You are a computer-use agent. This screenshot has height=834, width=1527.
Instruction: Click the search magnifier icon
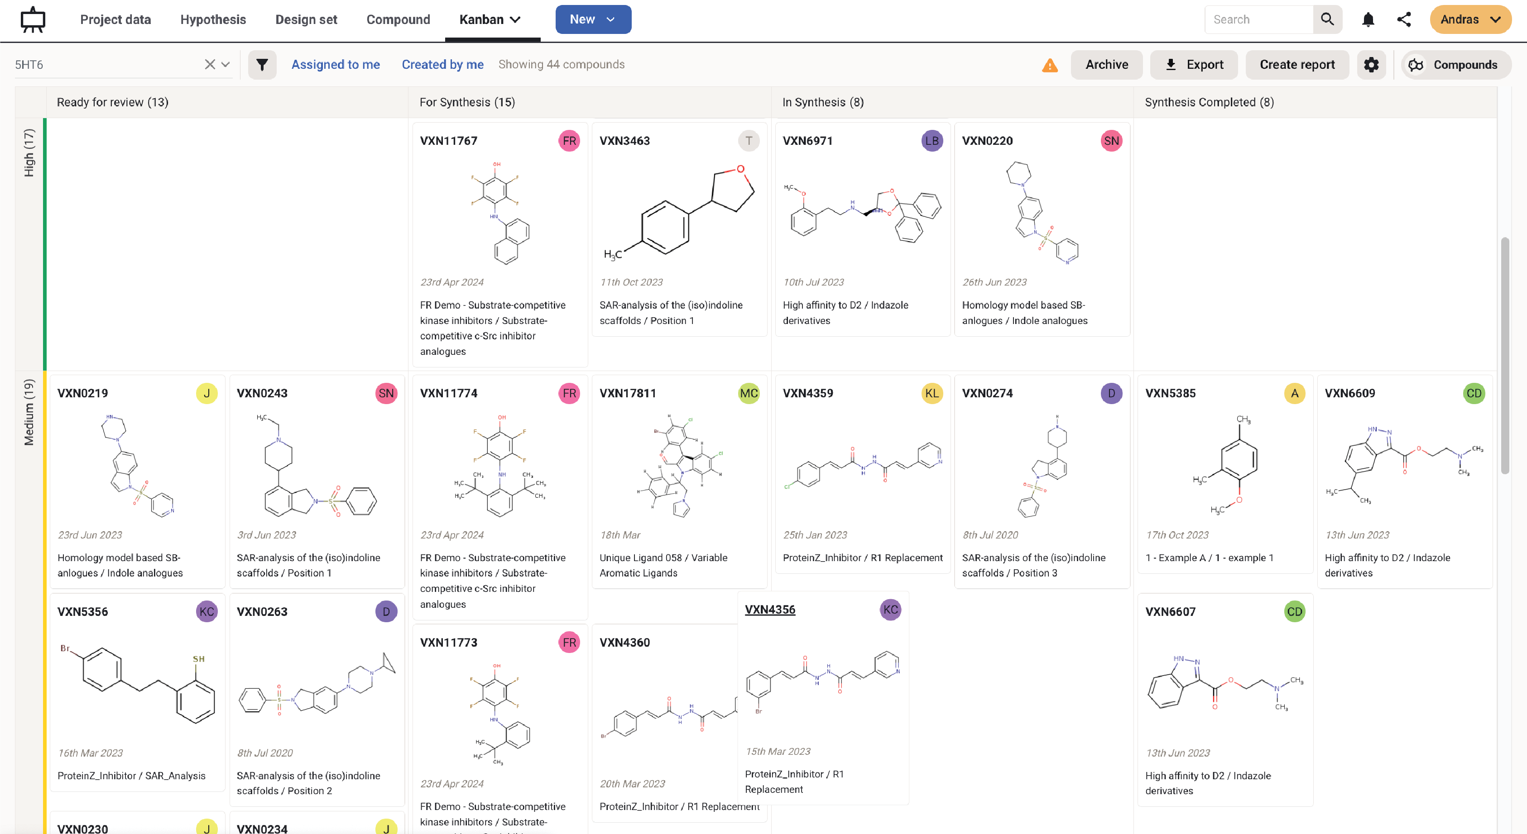pyautogui.click(x=1327, y=19)
